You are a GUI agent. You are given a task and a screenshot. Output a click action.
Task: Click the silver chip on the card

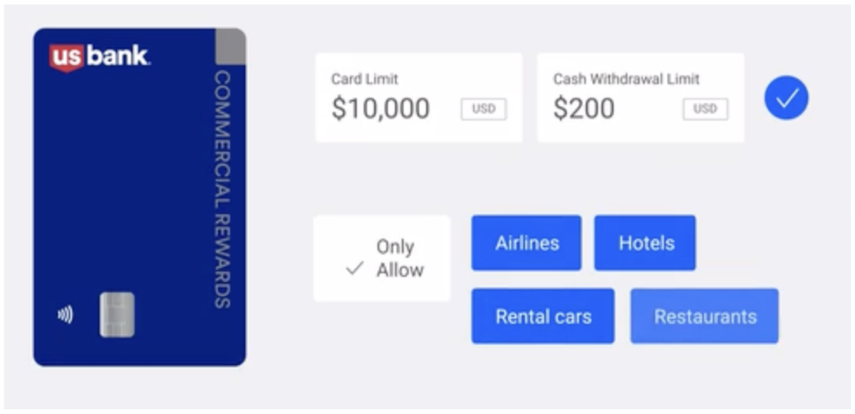117,314
